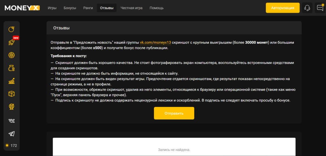Open the Честная игра page
This screenshot has width=326, height=156.
[131, 8]
